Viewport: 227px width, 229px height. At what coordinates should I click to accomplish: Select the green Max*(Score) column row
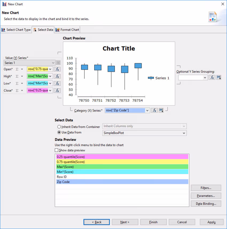point(122,167)
